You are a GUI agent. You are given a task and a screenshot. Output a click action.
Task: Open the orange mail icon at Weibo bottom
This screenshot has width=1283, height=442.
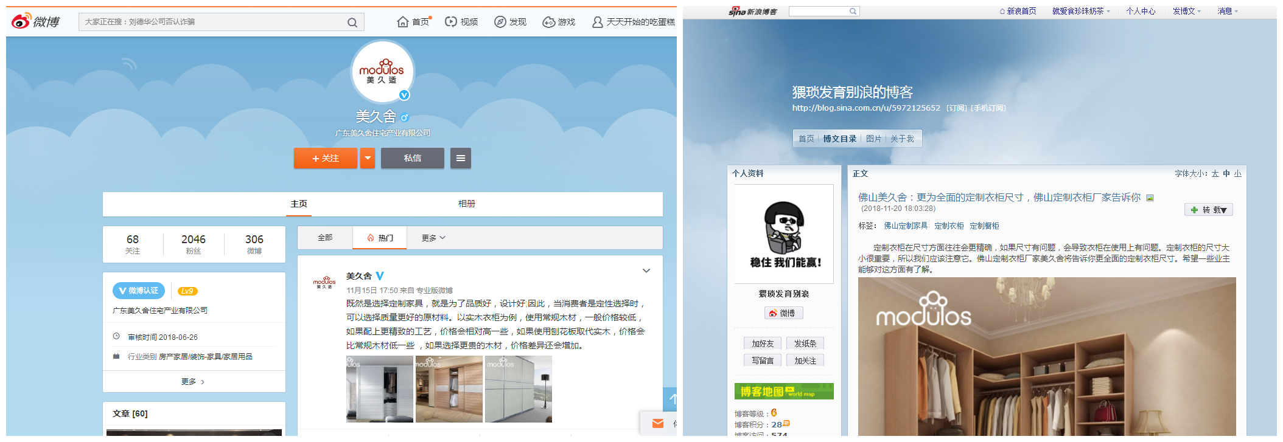coord(658,423)
